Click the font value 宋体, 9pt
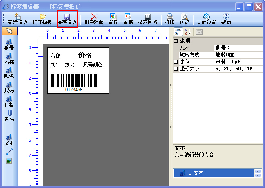 point(238,62)
